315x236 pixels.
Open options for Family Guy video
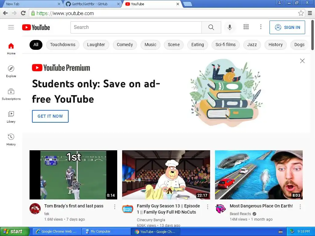208,207
